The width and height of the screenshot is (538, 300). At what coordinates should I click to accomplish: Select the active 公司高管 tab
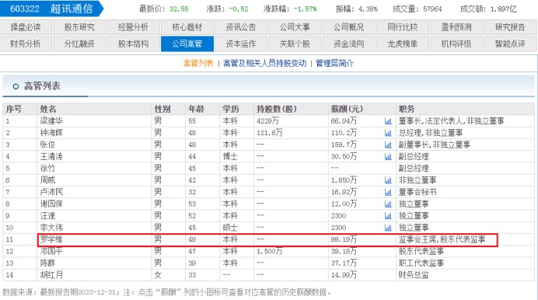pos(187,44)
